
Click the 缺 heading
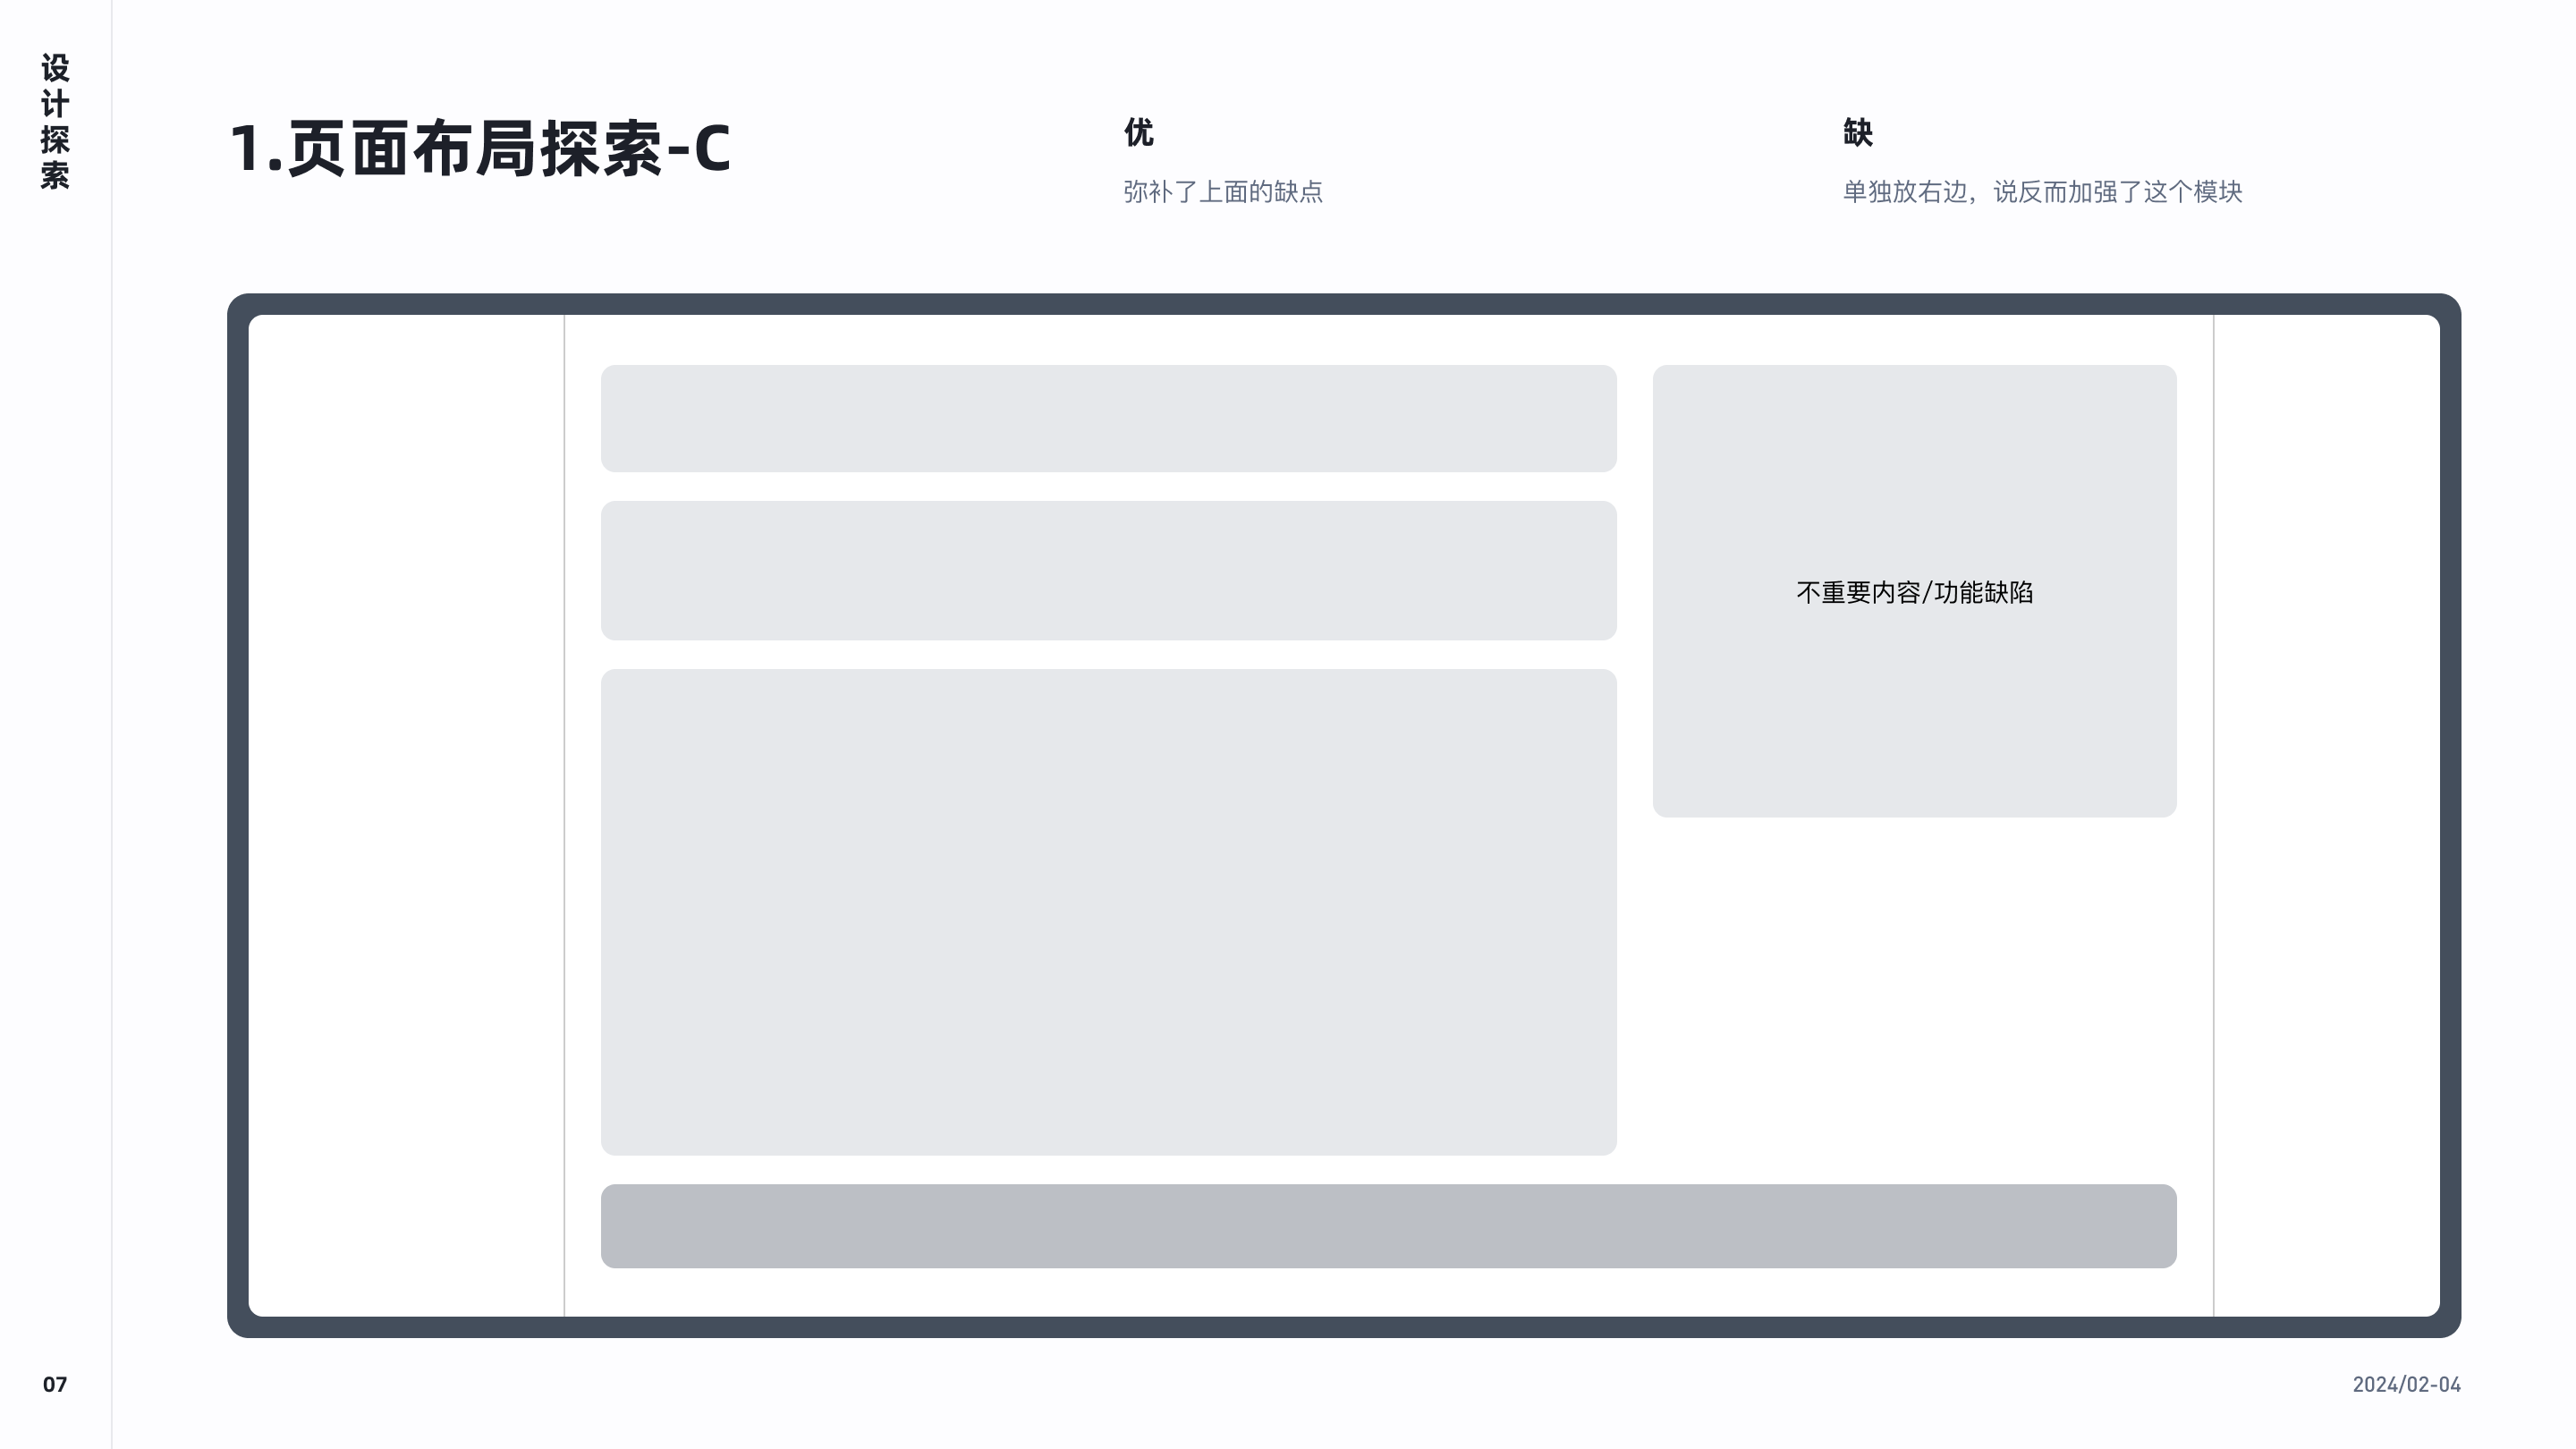pyautogui.click(x=1857, y=132)
